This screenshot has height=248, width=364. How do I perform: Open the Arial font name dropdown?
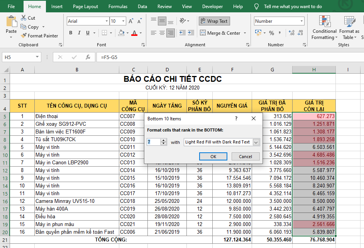tap(107, 21)
